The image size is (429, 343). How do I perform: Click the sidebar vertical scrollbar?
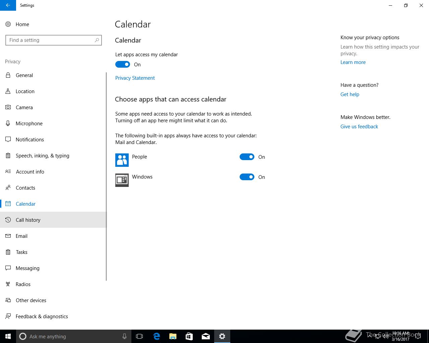point(106,177)
